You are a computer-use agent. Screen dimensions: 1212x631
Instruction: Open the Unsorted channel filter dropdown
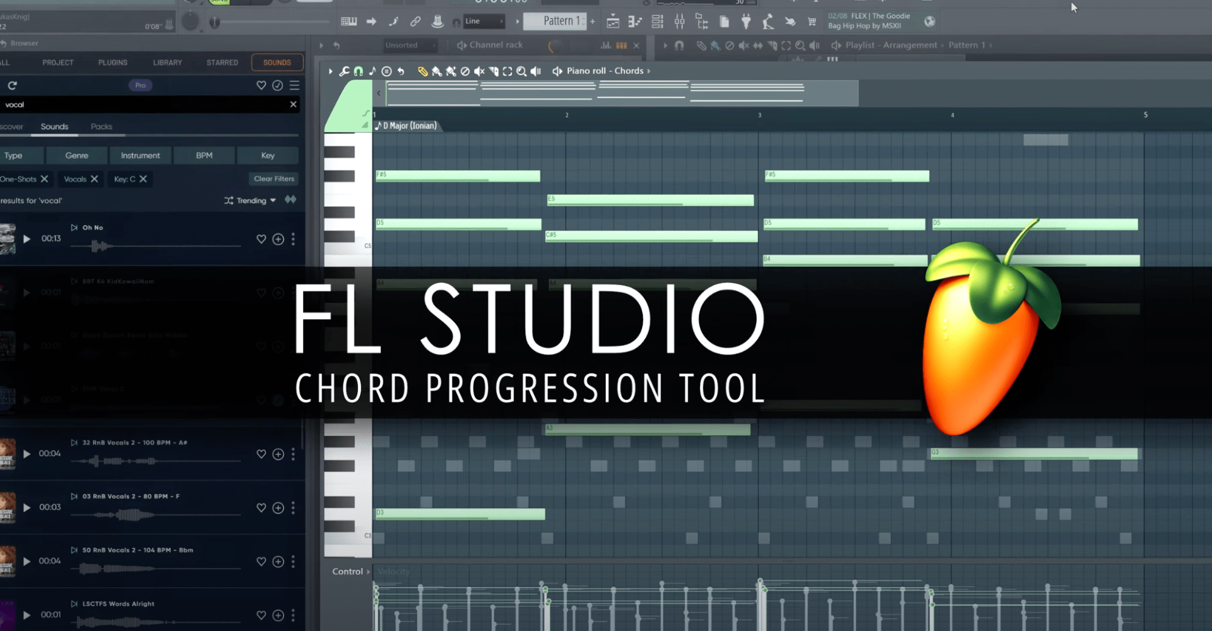(x=410, y=45)
